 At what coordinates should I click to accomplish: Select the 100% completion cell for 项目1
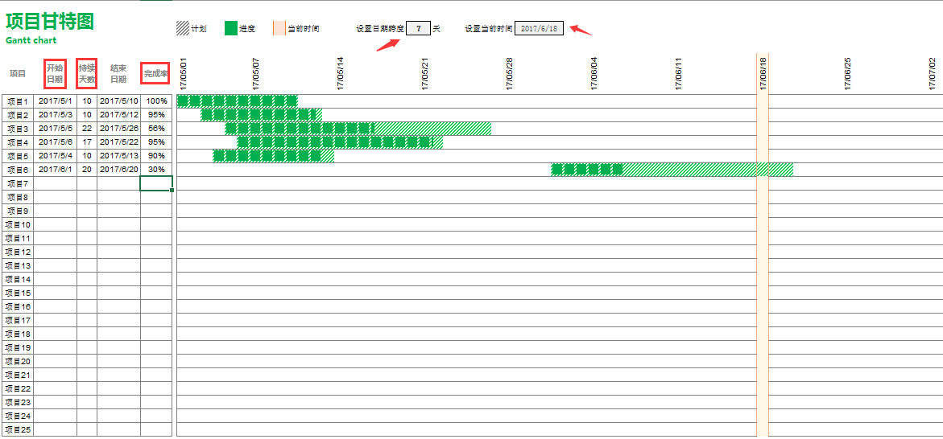[156, 101]
